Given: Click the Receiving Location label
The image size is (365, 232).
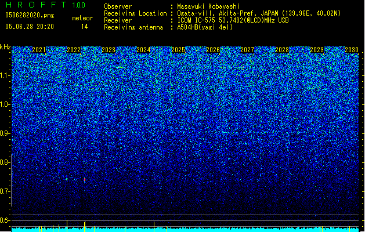Looking at the screenshot, I should click(x=135, y=13).
